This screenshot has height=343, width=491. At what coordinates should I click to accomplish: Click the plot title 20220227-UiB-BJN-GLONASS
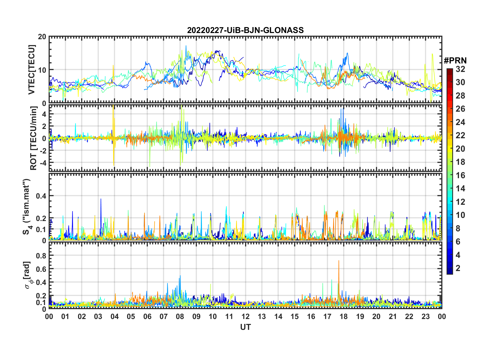(x=245, y=30)
